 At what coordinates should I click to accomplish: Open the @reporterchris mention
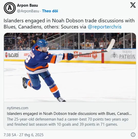tap(105, 27)
